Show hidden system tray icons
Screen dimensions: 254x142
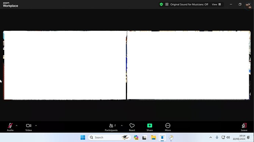[211, 138]
